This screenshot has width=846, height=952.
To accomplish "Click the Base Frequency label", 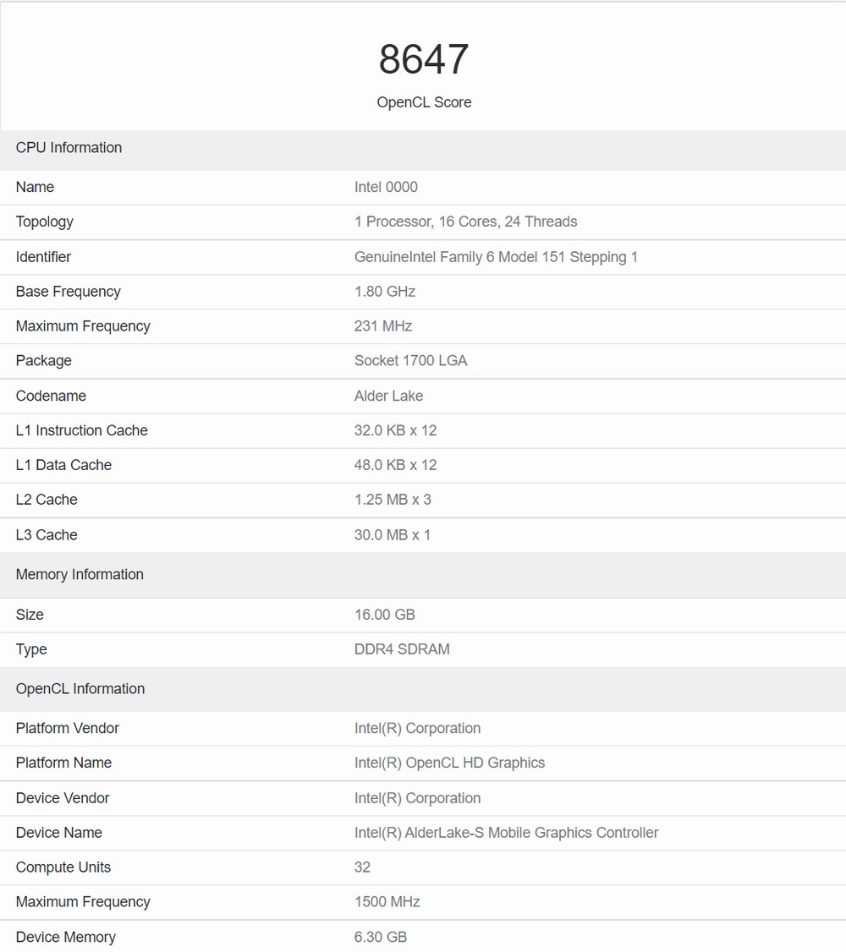I will [68, 292].
